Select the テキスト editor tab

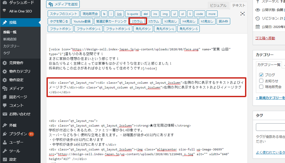pos(238,5)
